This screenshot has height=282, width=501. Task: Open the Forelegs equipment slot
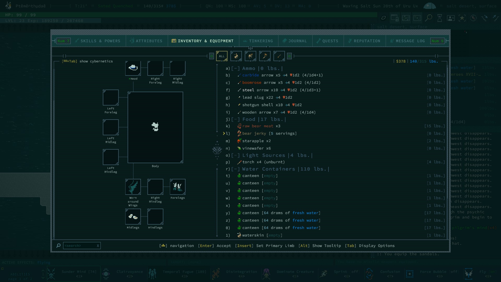tap(178, 187)
